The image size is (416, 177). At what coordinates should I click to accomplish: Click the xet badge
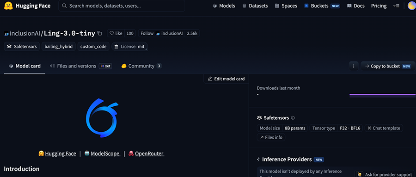tap(105, 66)
